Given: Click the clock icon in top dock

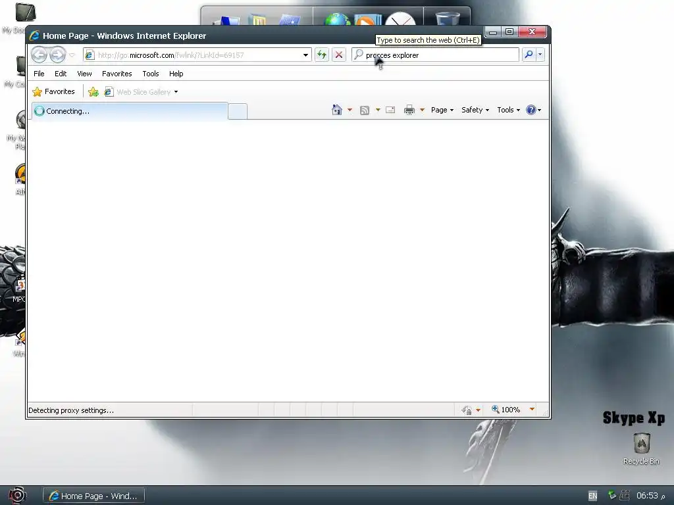Looking at the screenshot, I should (x=400, y=19).
